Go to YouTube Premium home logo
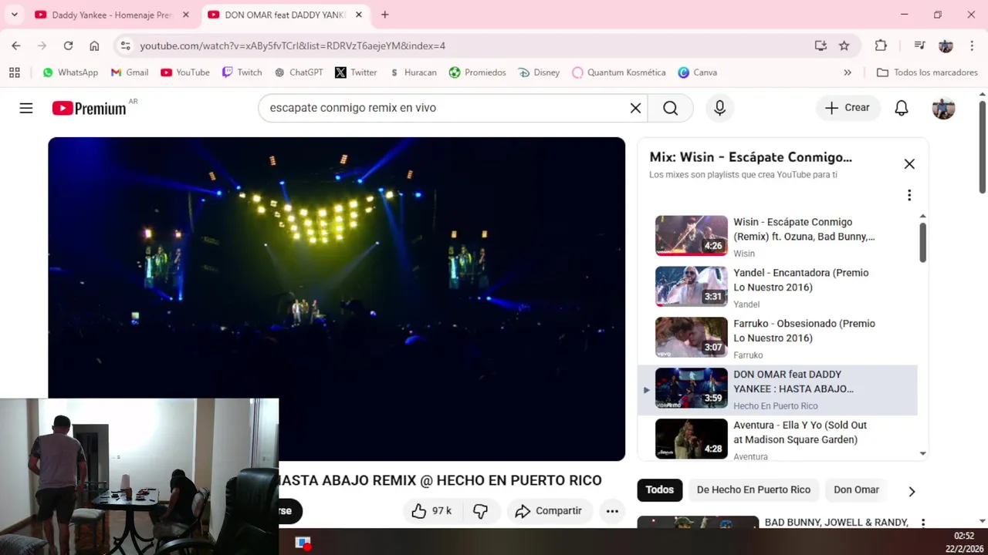988x555 pixels. [x=90, y=109]
